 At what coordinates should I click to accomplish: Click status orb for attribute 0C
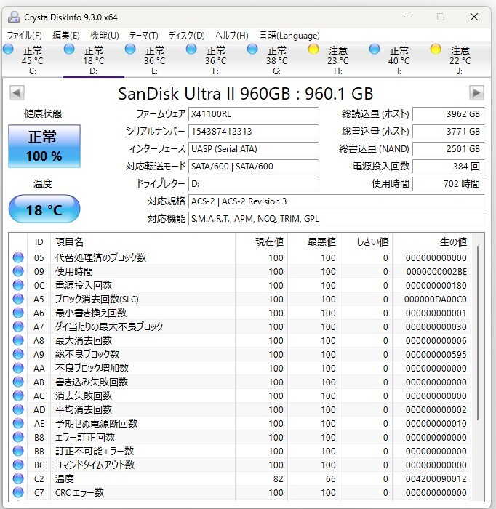(18, 285)
